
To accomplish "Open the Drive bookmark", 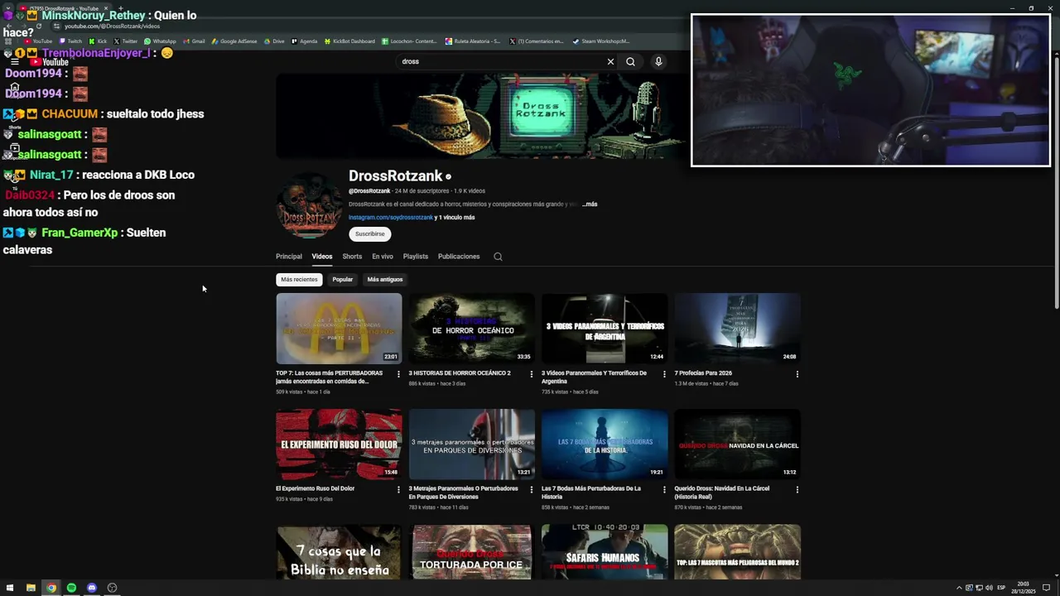I will coord(274,41).
